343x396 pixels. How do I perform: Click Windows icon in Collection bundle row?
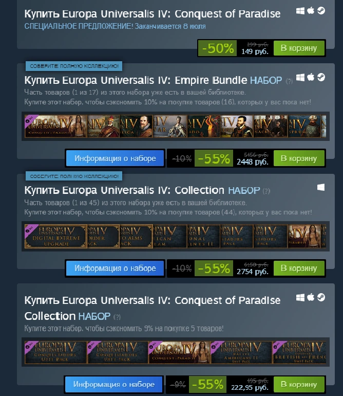click(321, 187)
